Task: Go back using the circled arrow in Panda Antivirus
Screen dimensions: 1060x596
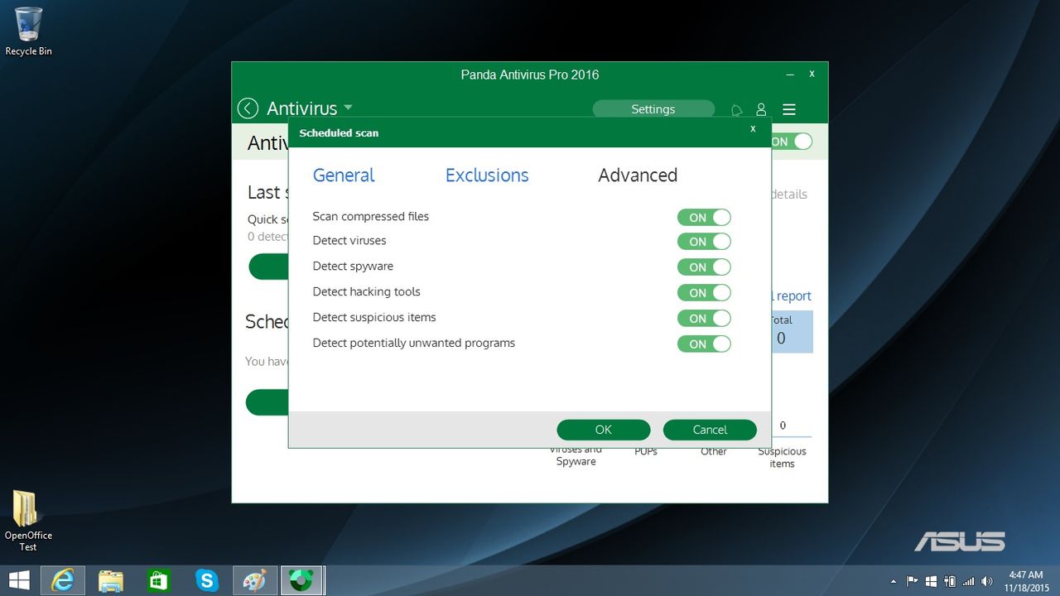Action: click(248, 108)
